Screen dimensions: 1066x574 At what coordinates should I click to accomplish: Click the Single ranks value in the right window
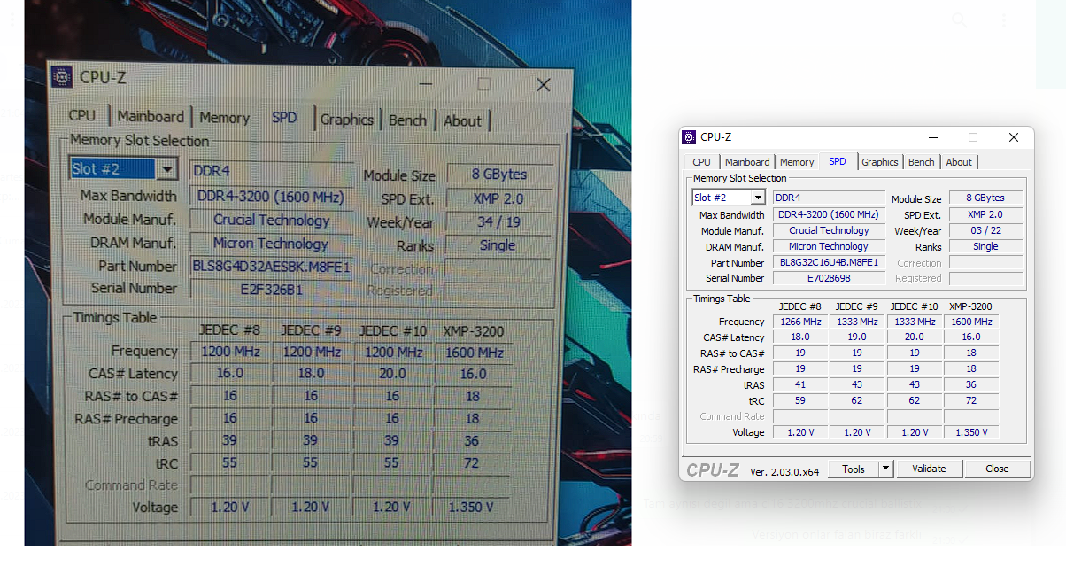click(985, 246)
